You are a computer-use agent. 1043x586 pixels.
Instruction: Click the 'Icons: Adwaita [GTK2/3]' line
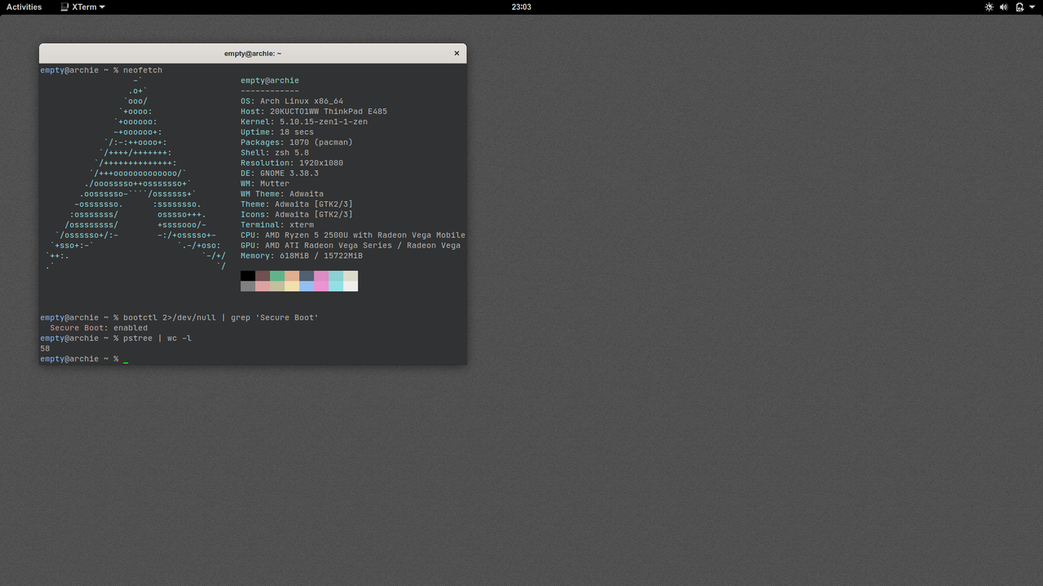297,215
